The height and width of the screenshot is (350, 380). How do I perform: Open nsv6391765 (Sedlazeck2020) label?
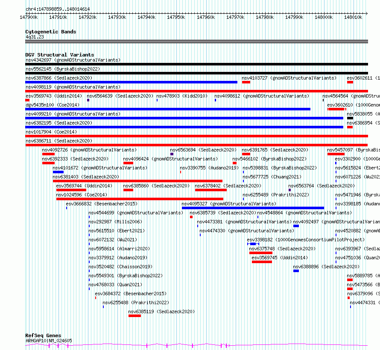pos(275,150)
